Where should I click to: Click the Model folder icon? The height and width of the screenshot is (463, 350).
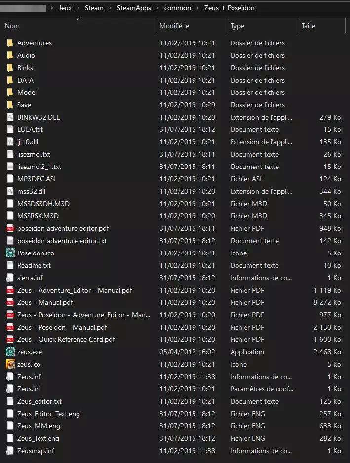pos(10,93)
